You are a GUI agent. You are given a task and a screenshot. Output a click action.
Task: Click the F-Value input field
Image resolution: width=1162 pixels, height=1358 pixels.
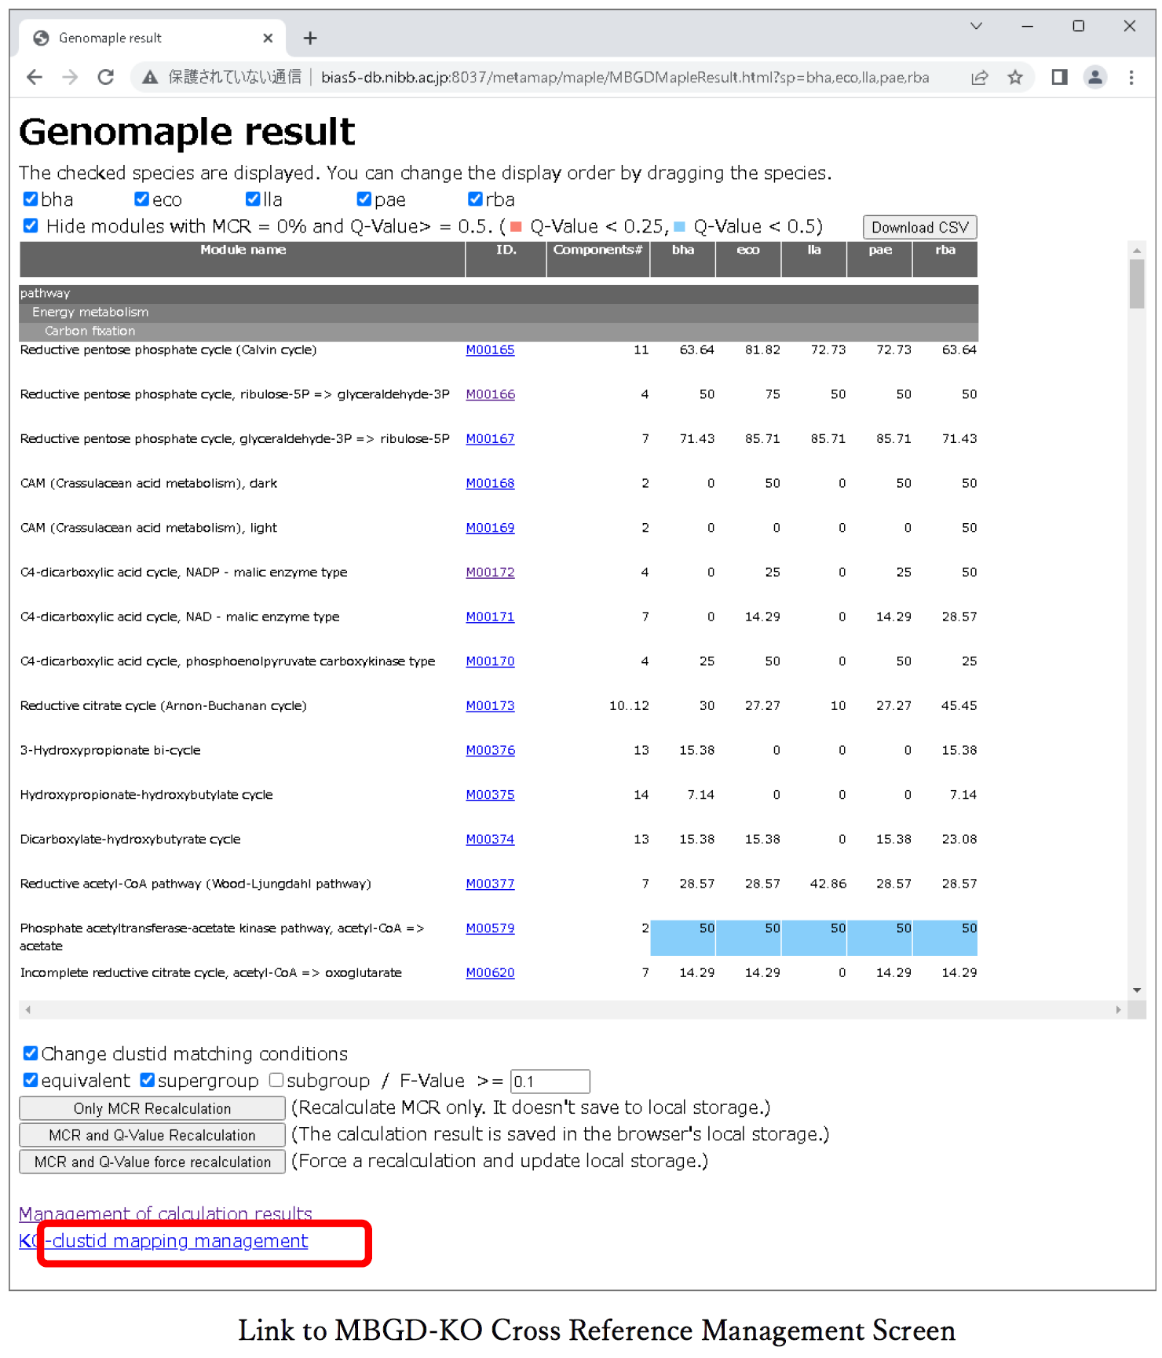coord(550,1082)
